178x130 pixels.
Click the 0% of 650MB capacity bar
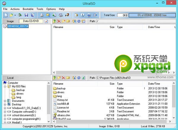[x=152, y=15]
